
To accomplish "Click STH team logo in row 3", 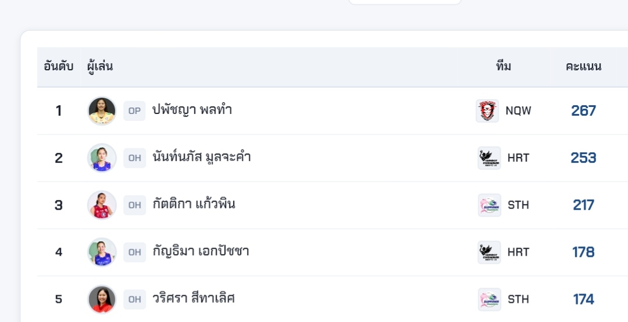I will point(489,205).
